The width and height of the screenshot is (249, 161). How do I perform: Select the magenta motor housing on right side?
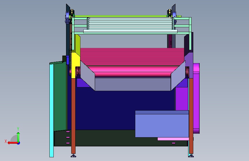tap(196, 98)
